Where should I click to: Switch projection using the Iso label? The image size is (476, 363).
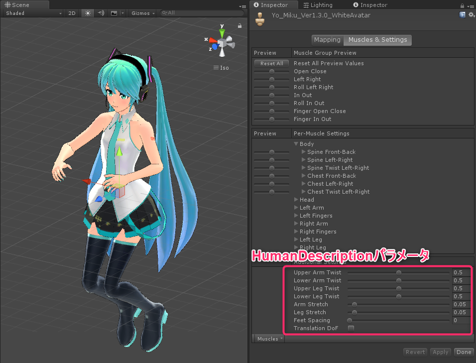pos(224,68)
